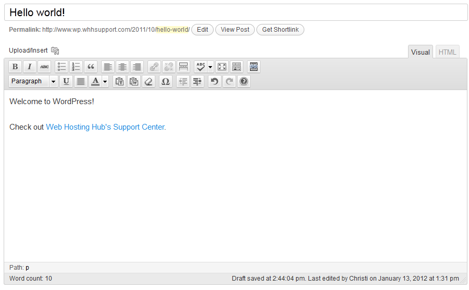This screenshot has height=290, width=469.
Task: Click the Get Shortlink button
Action: [x=280, y=30]
